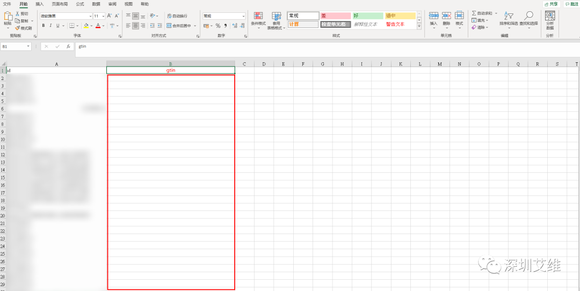The image size is (580, 291).
Task: Click the AutoSum (自动求和) sigma icon
Action: (x=474, y=13)
